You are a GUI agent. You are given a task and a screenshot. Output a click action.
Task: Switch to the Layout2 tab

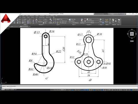(x=12, y=90)
